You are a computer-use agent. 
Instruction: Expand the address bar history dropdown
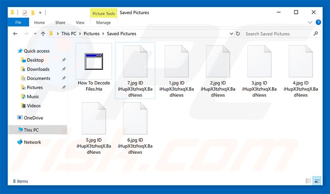click(x=231, y=34)
